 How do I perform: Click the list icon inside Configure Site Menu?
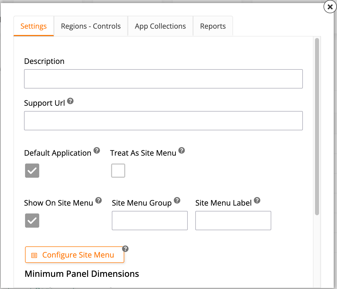click(x=34, y=255)
